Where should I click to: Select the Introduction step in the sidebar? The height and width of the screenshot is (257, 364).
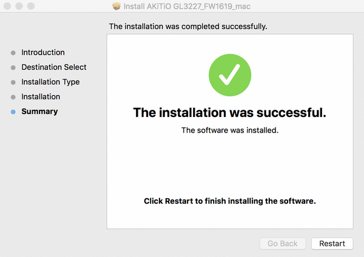pyautogui.click(x=43, y=53)
